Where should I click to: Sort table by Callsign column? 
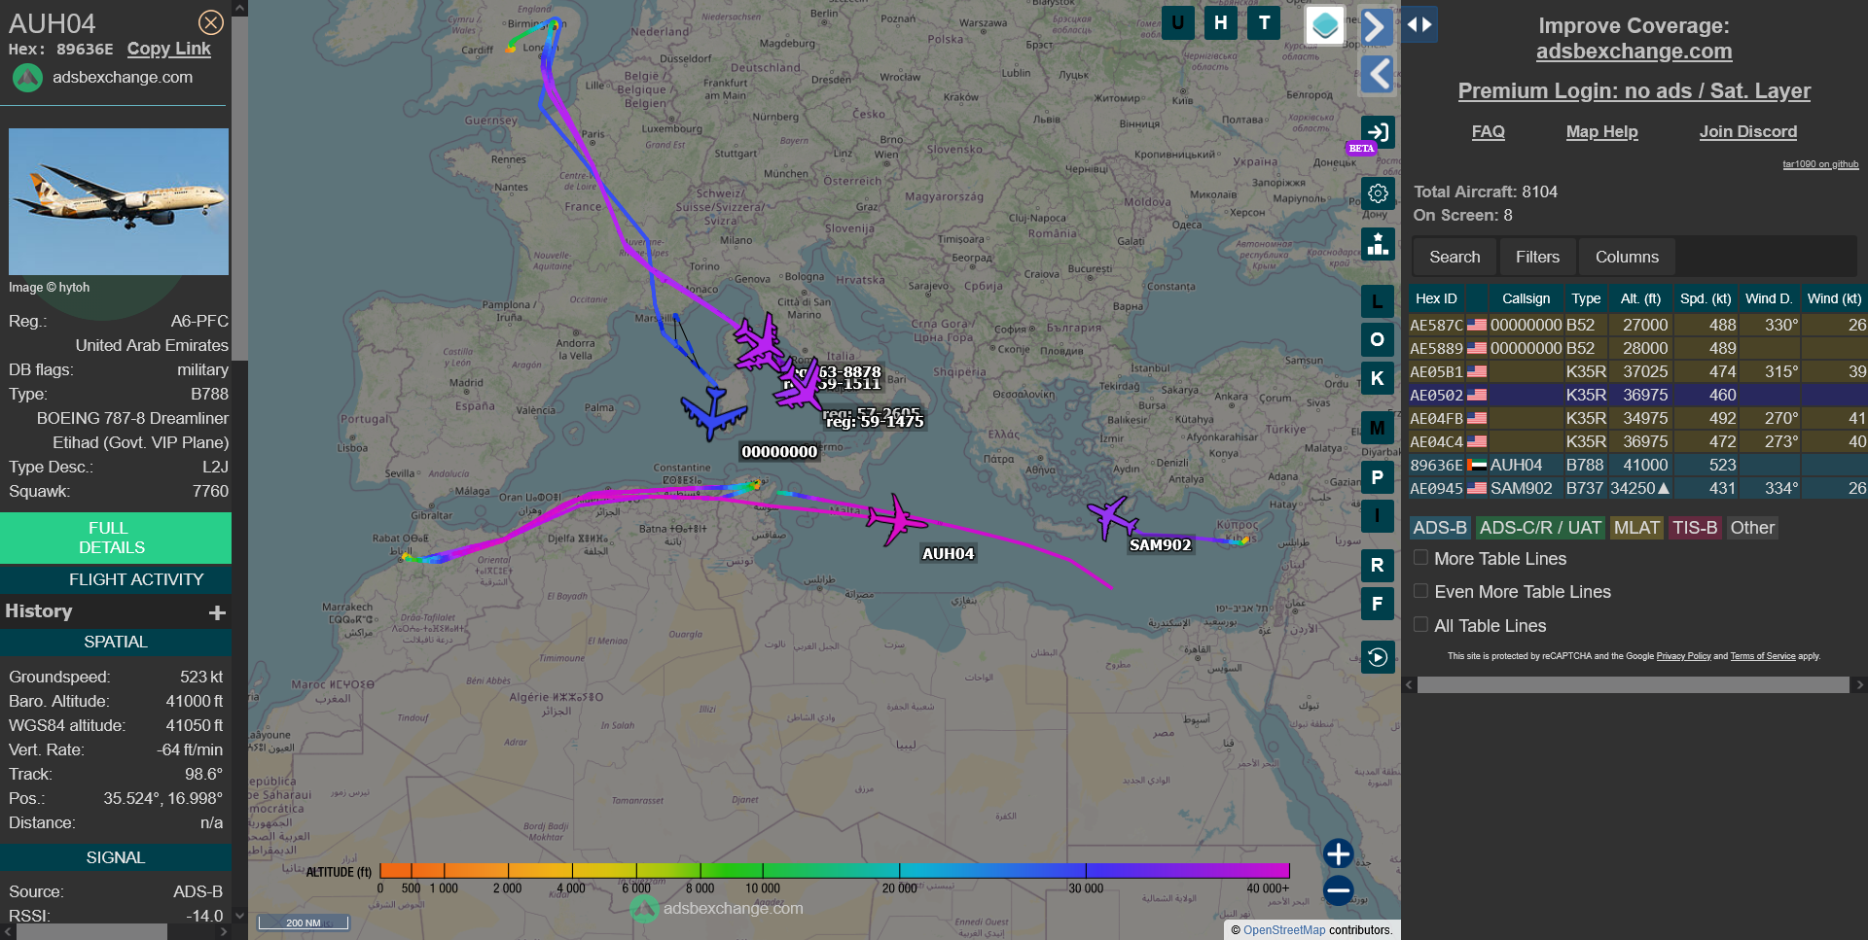coord(1526,298)
